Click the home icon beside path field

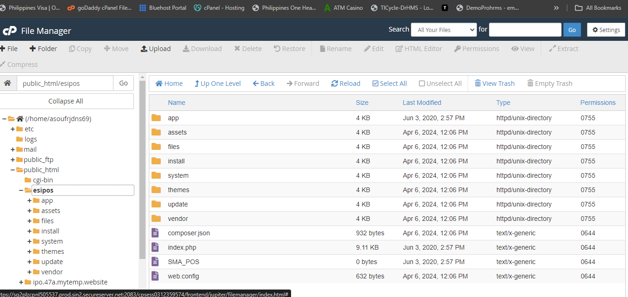[x=7, y=83]
